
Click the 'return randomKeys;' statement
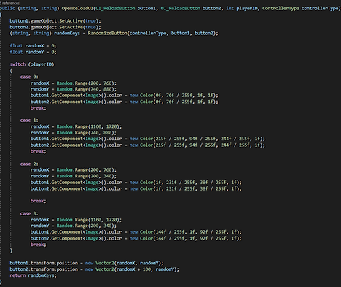coord(33,275)
